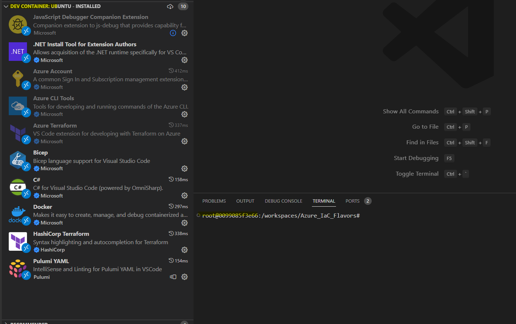Click the C# extension icon
This screenshot has height=324, width=516.
coord(17,187)
